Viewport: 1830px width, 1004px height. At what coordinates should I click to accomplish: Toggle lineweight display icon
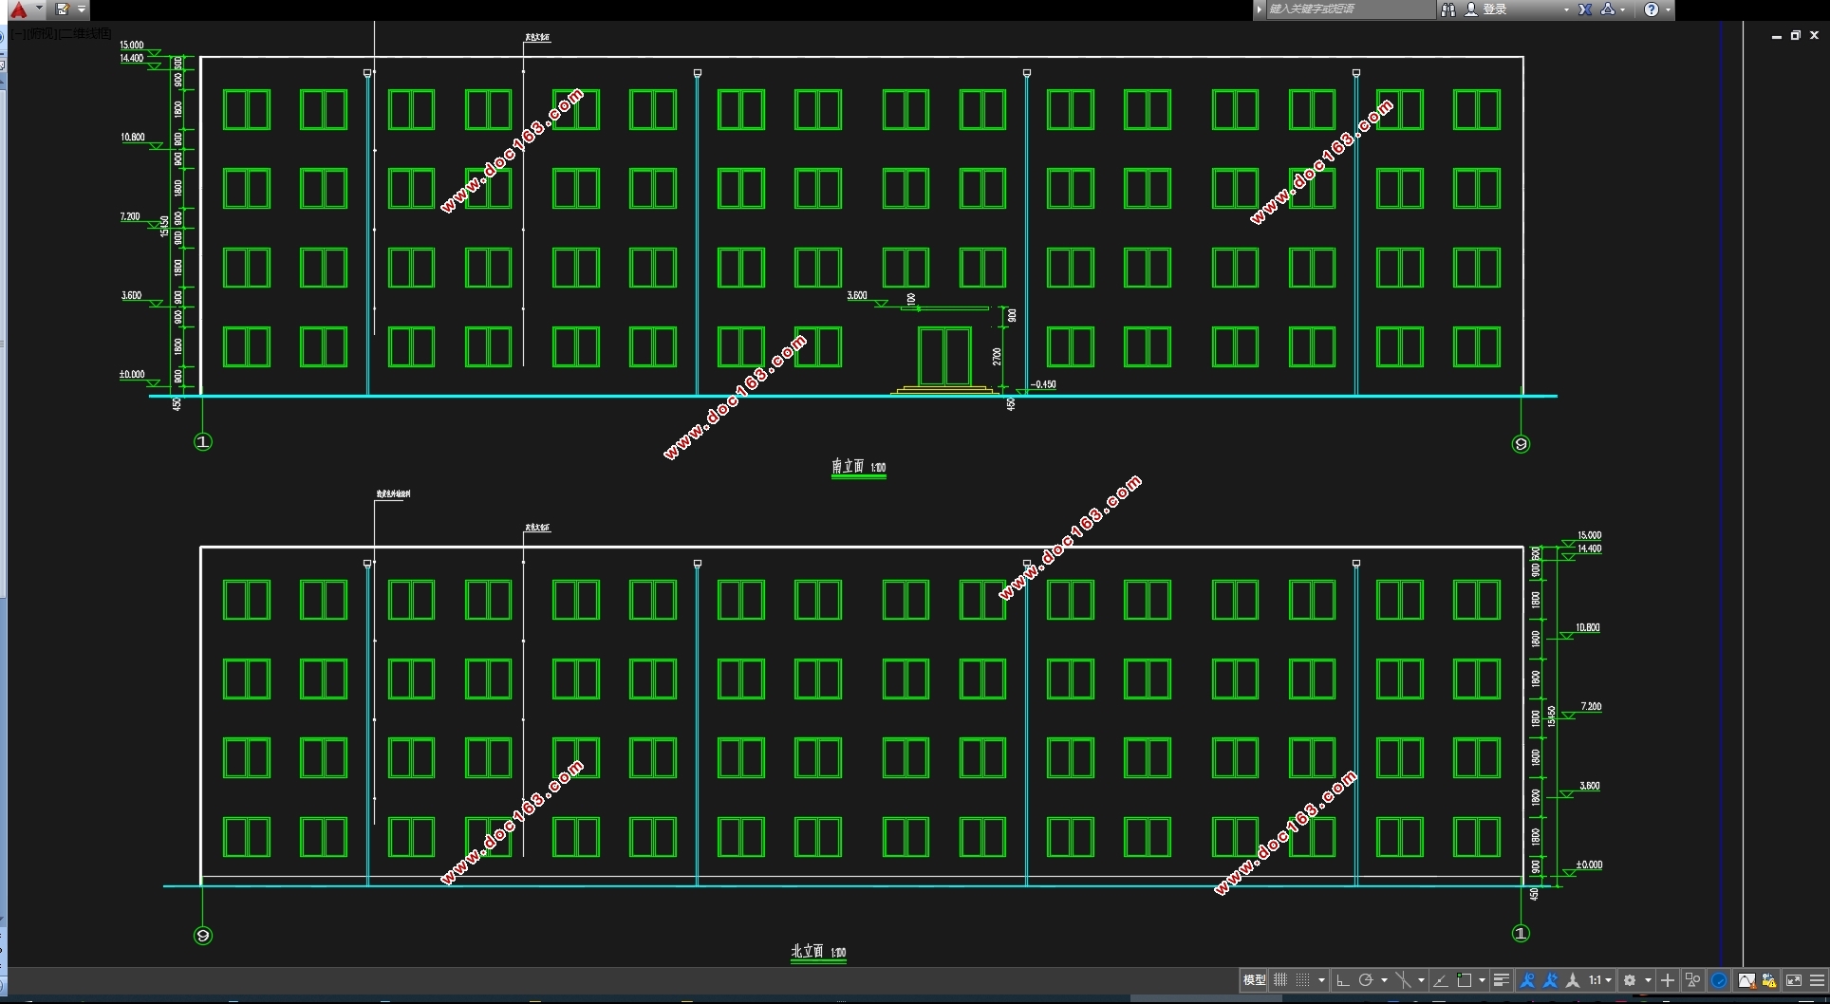[1502, 980]
